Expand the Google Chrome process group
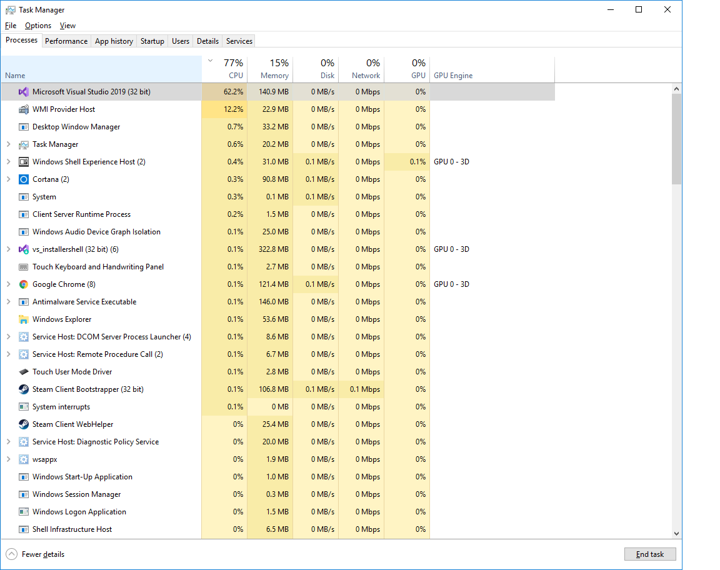Screen dimensions: 720x570 click(x=8, y=284)
